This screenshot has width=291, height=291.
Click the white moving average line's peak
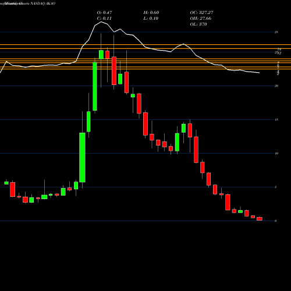(x=101, y=22)
